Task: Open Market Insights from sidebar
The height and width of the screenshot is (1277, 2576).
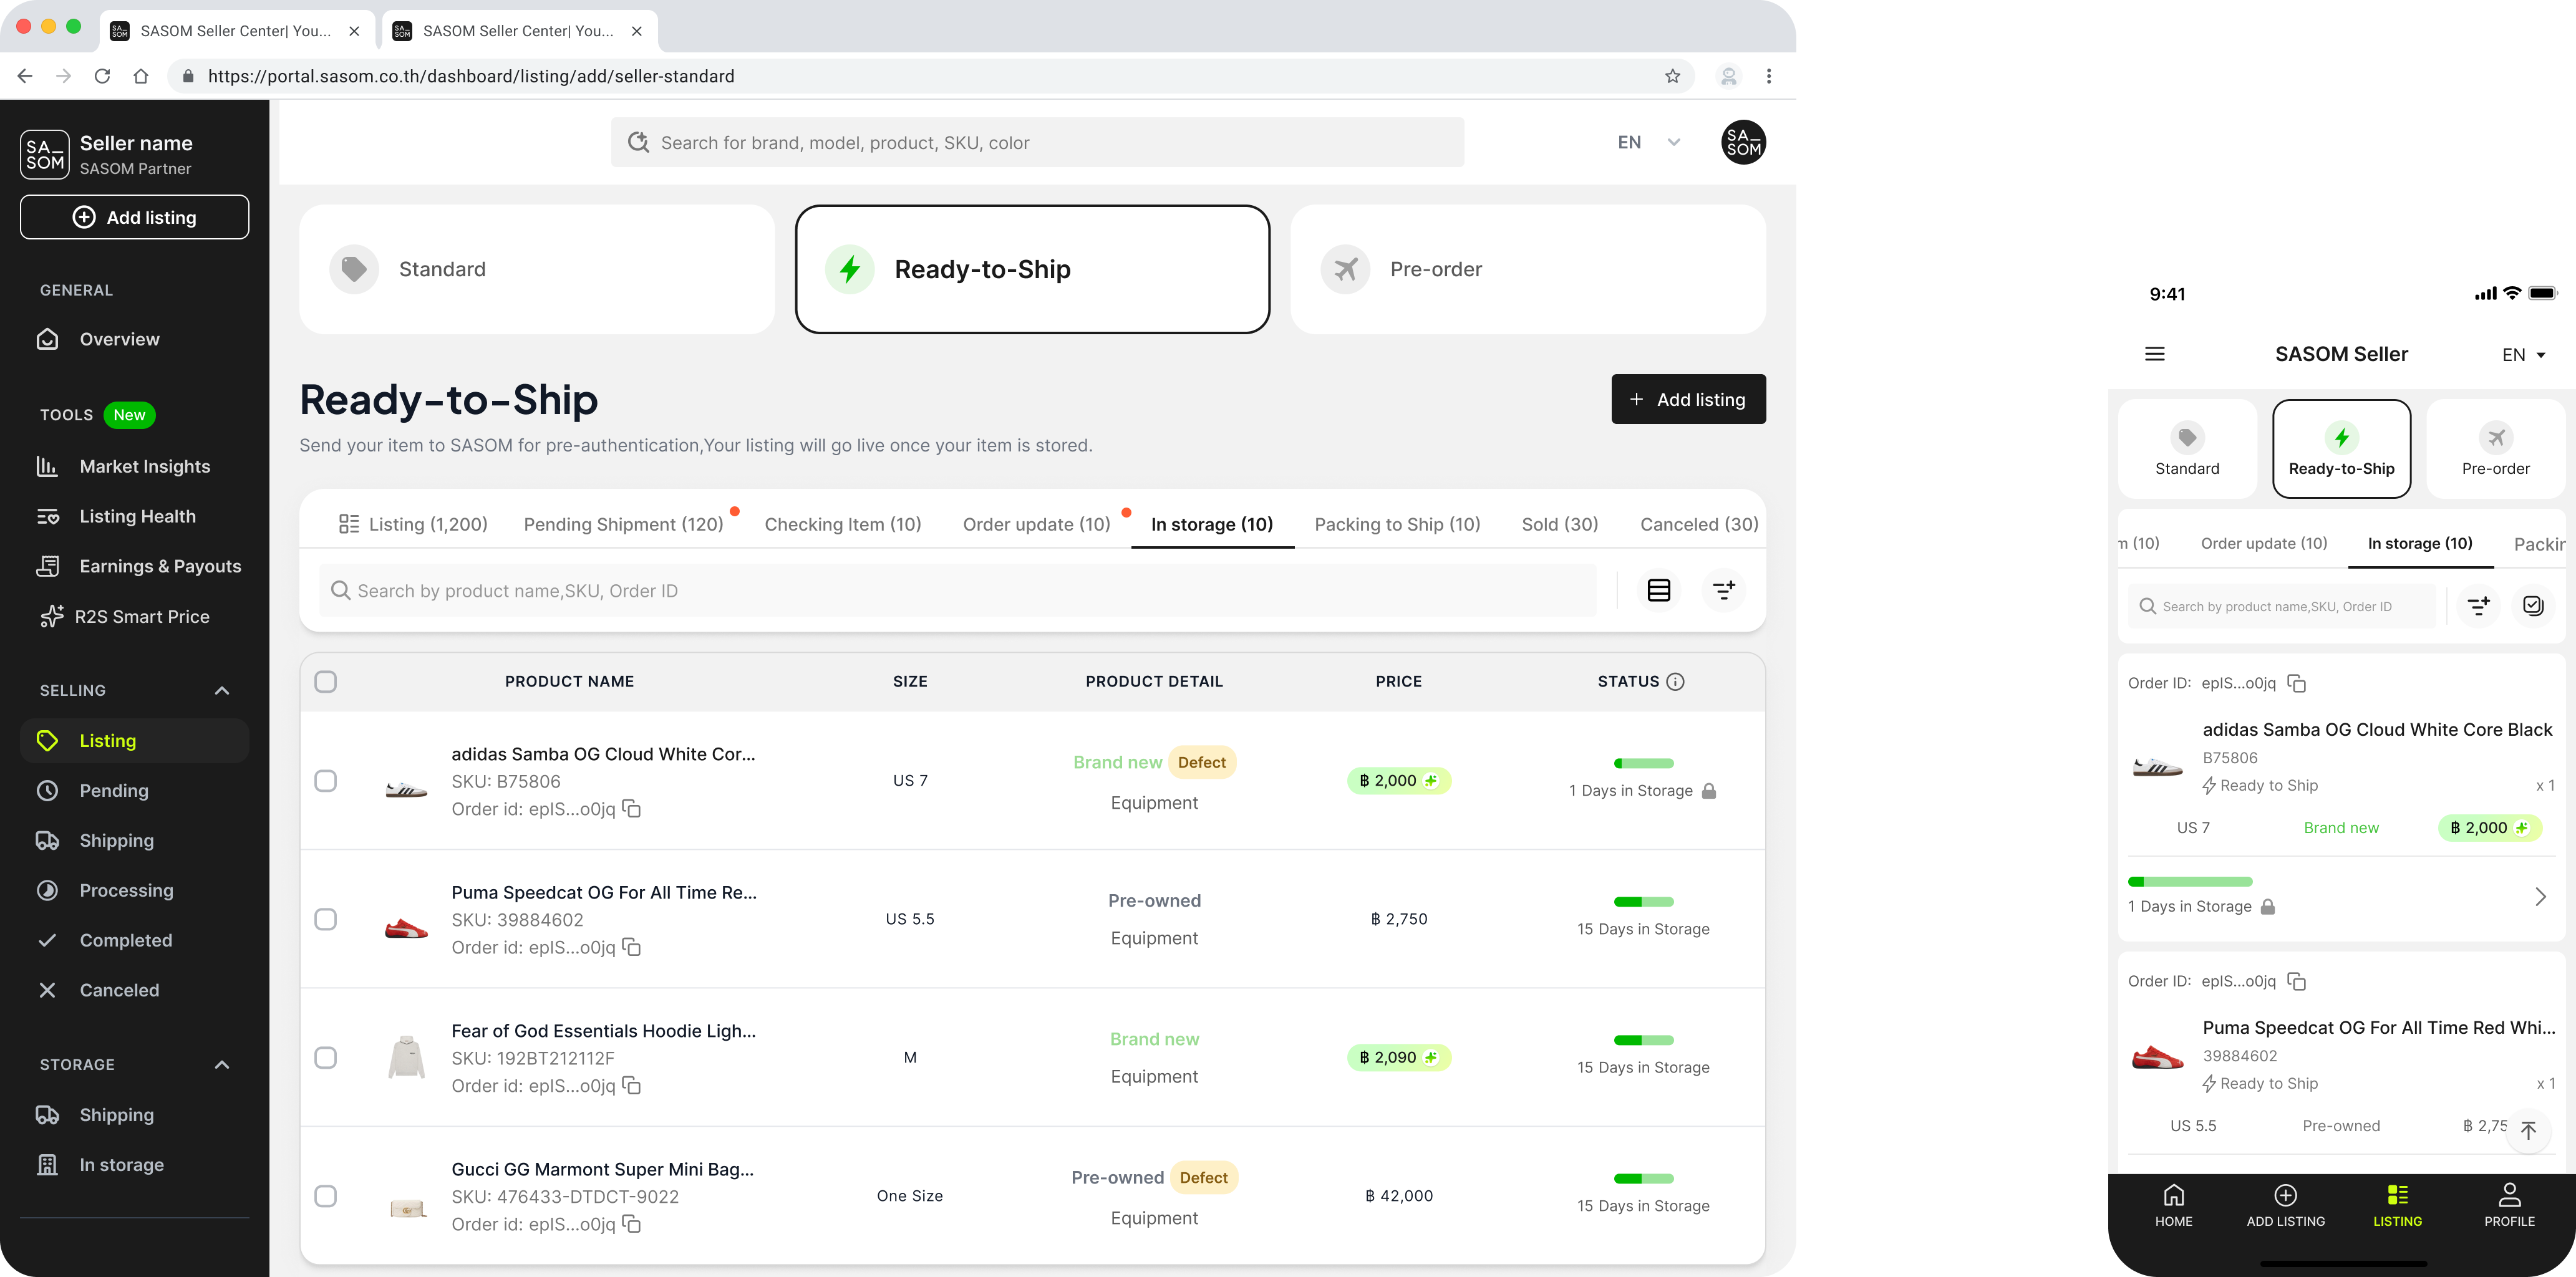Action: pyautogui.click(x=144, y=466)
